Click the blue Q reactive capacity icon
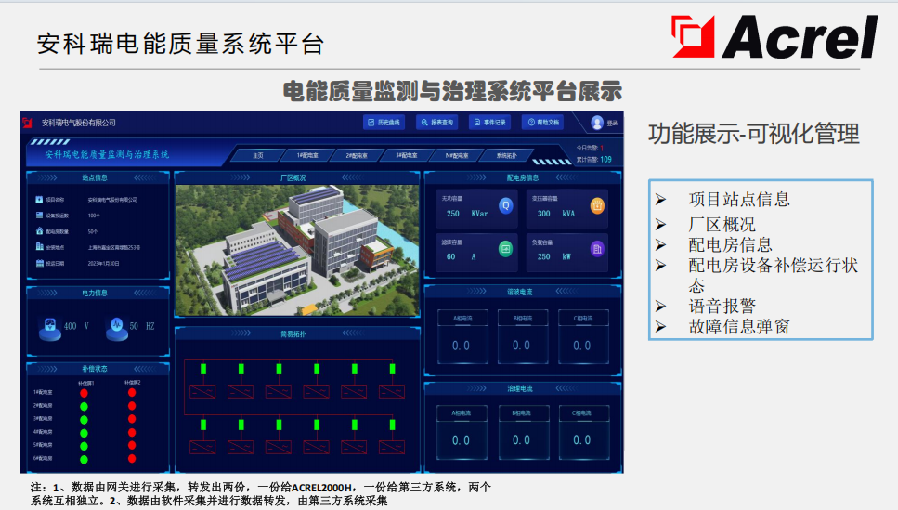This screenshot has width=898, height=510. pyautogui.click(x=506, y=205)
